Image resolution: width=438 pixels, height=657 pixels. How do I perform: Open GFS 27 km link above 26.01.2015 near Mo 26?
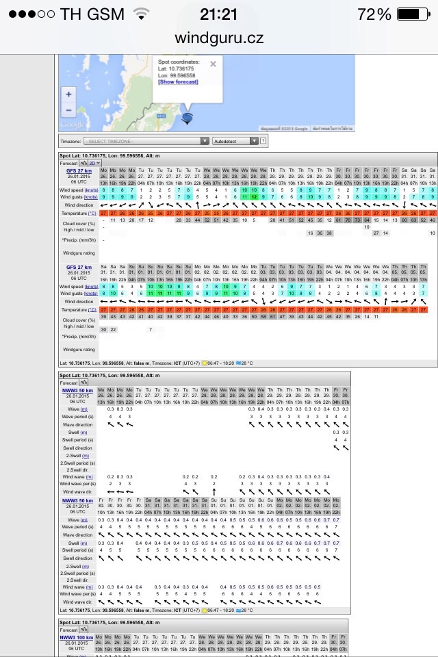pyautogui.click(x=79, y=170)
